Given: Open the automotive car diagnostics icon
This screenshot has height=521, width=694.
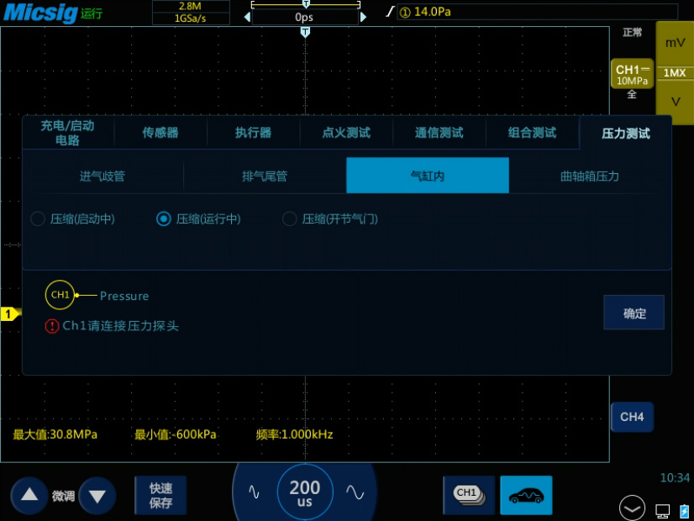Looking at the screenshot, I should tap(526, 495).
